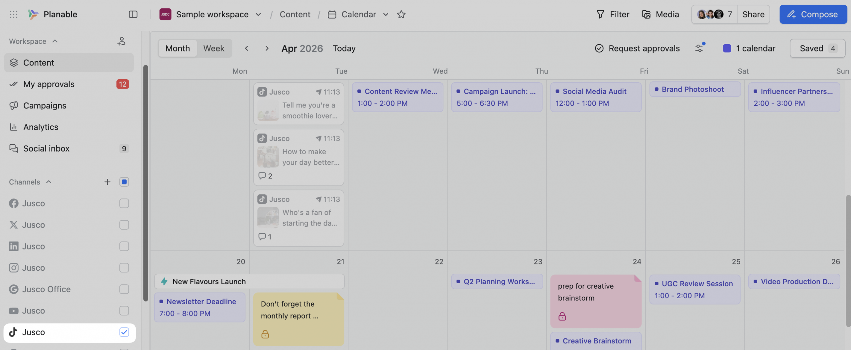Uncheck the TikTok Jusco channel checkbox
This screenshot has height=350, width=851.
tap(124, 332)
